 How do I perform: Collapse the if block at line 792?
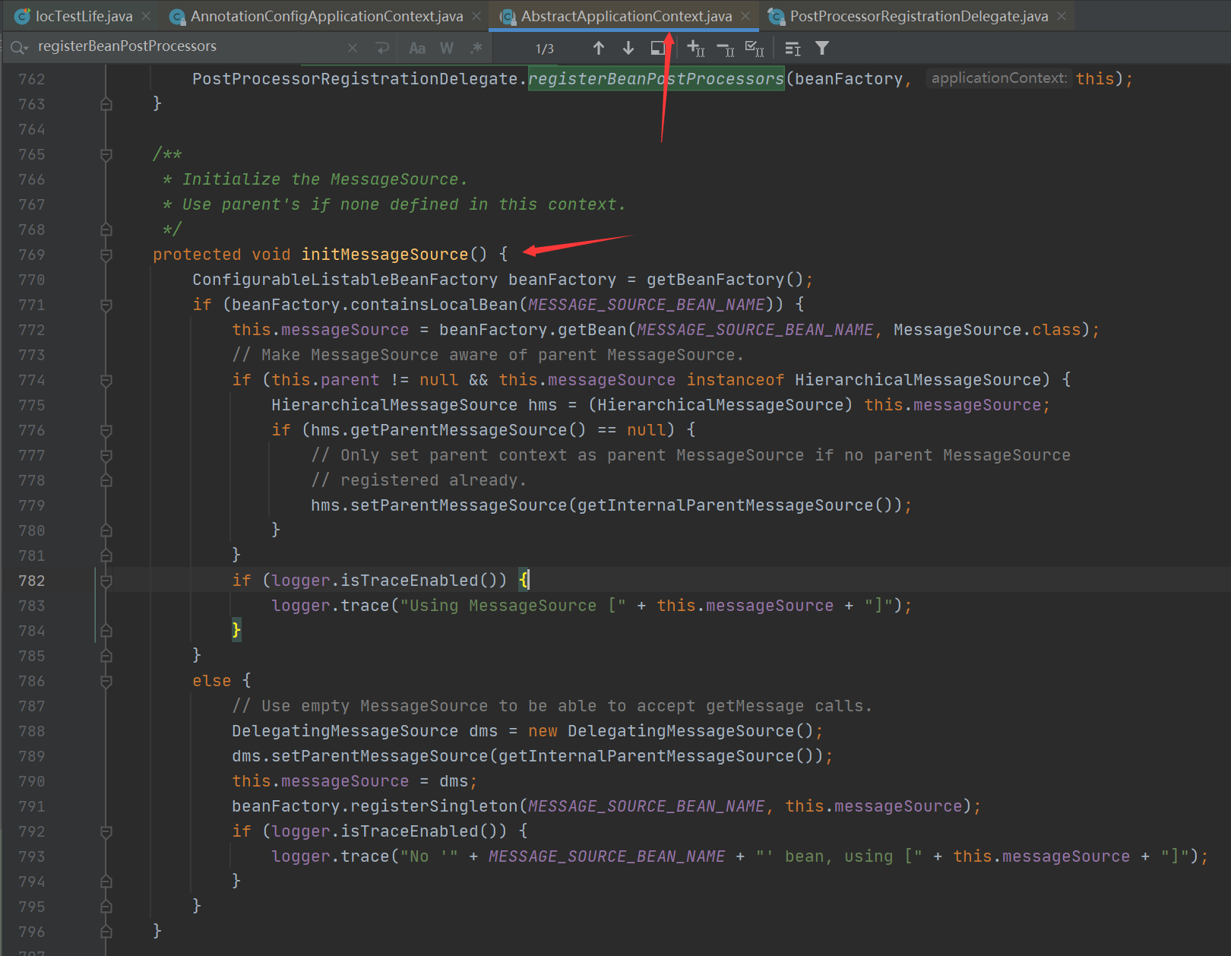coord(106,831)
